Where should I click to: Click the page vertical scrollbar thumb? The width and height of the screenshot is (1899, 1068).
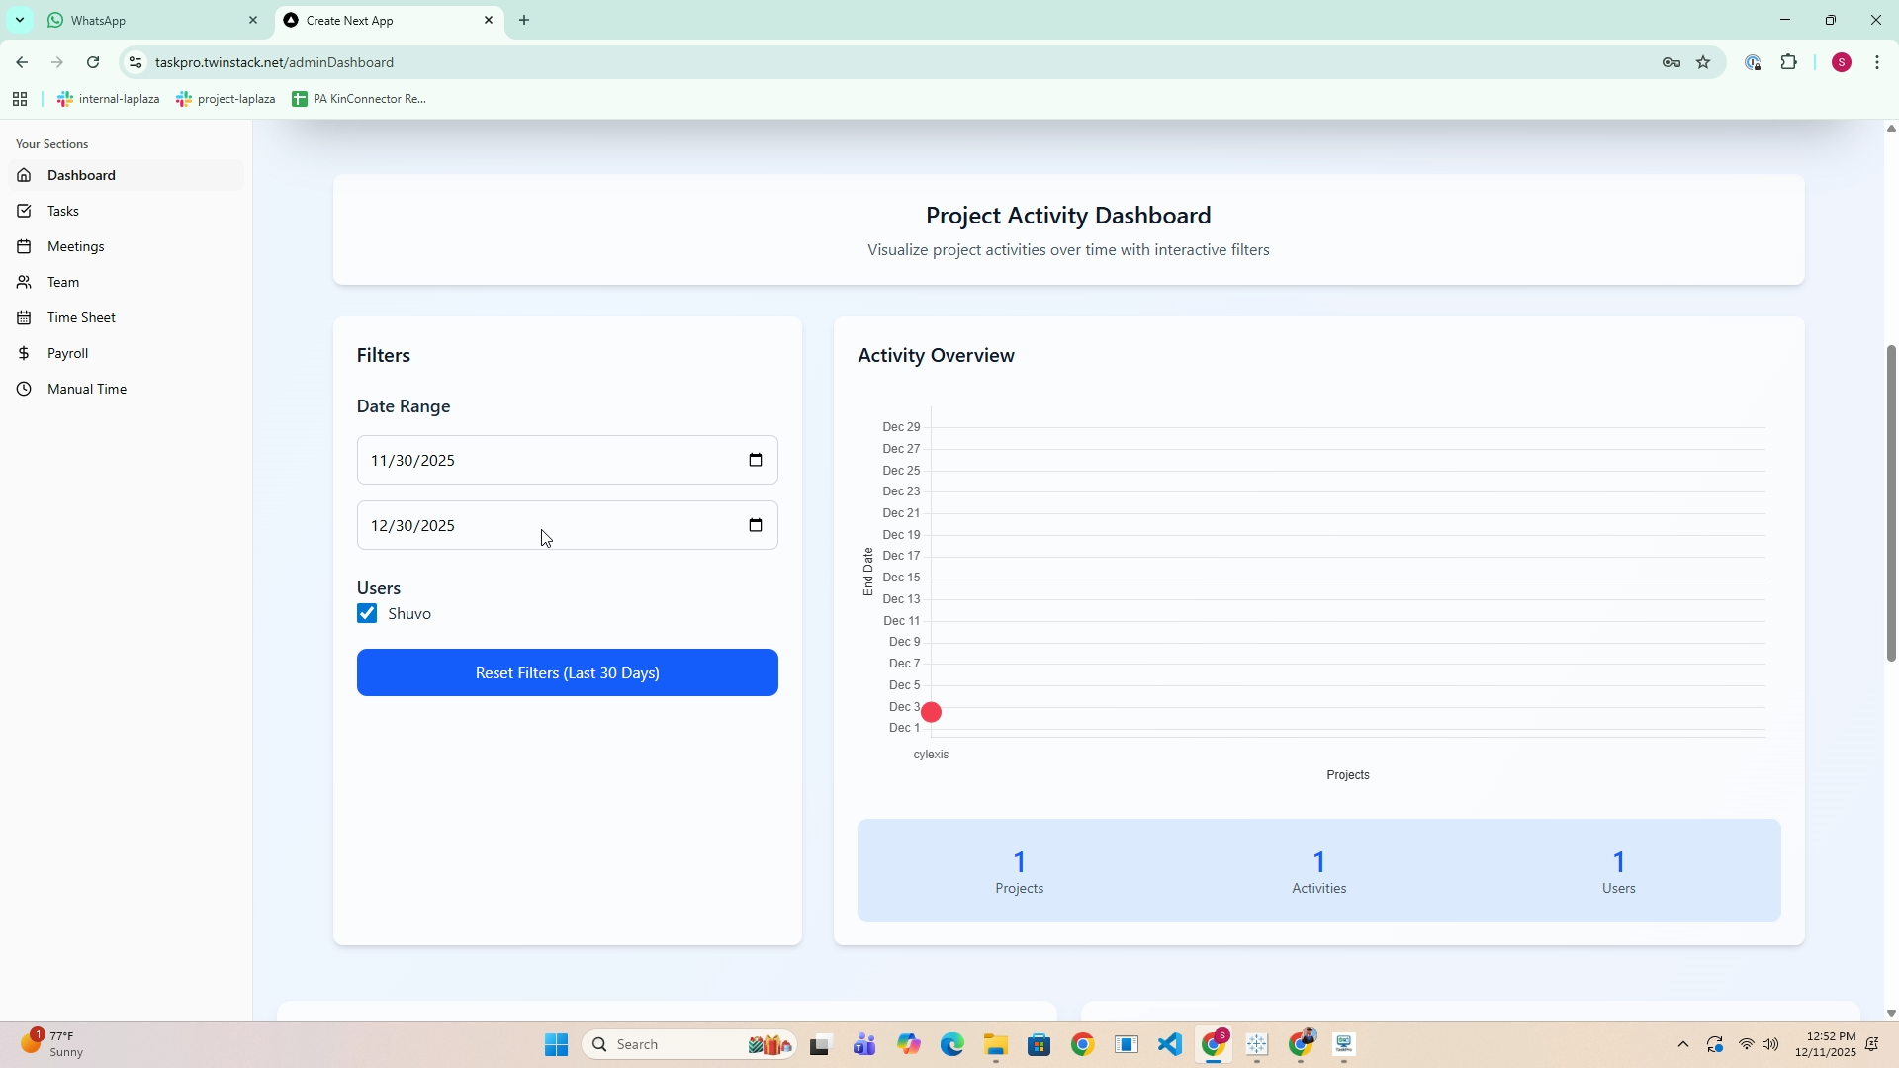click(x=1890, y=502)
